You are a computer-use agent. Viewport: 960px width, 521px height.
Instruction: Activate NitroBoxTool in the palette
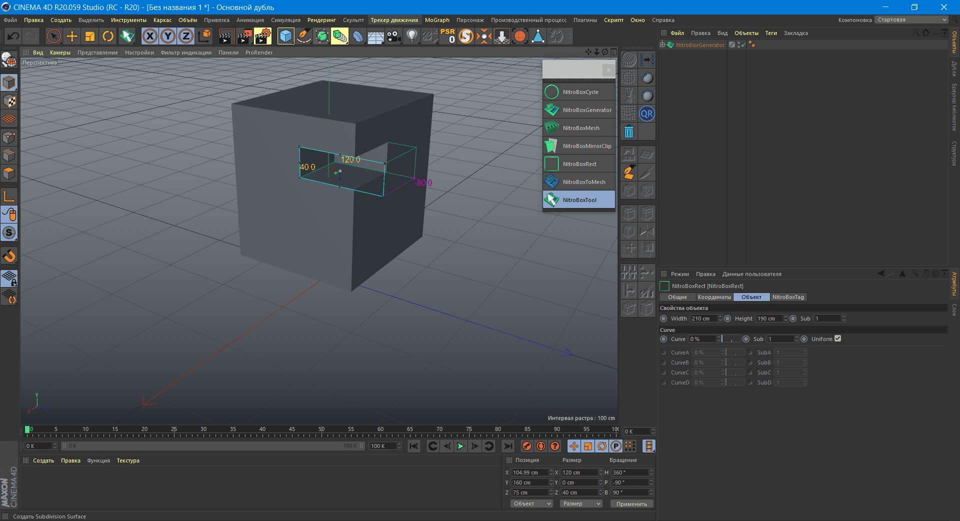tap(579, 200)
